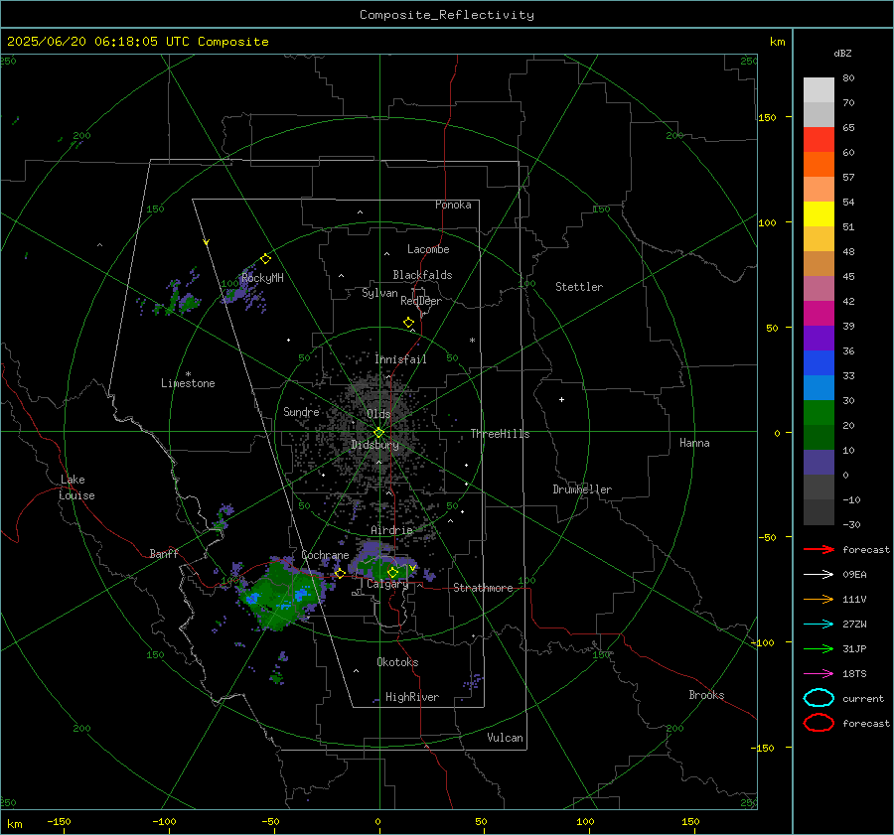
Task: Click the magenta swatch between 42 and 39
Action: tap(819, 314)
